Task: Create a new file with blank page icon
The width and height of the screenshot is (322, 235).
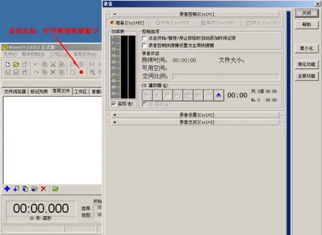Action: (x=8, y=65)
